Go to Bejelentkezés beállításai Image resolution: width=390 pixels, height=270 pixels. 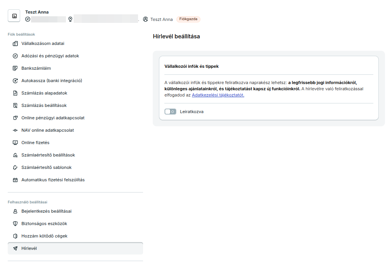pyautogui.click(x=46, y=211)
